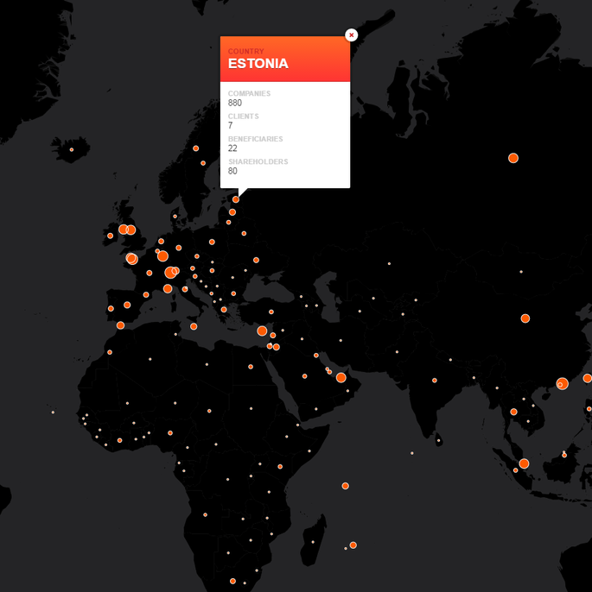This screenshot has width=592, height=592.
Task: Click the Egypt marker
Action: coord(251,367)
